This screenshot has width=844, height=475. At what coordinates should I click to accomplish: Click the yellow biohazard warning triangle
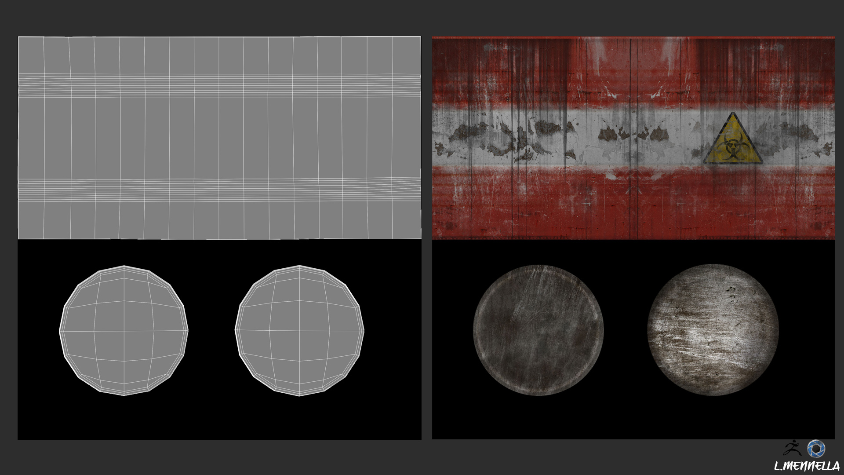(x=732, y=139)
